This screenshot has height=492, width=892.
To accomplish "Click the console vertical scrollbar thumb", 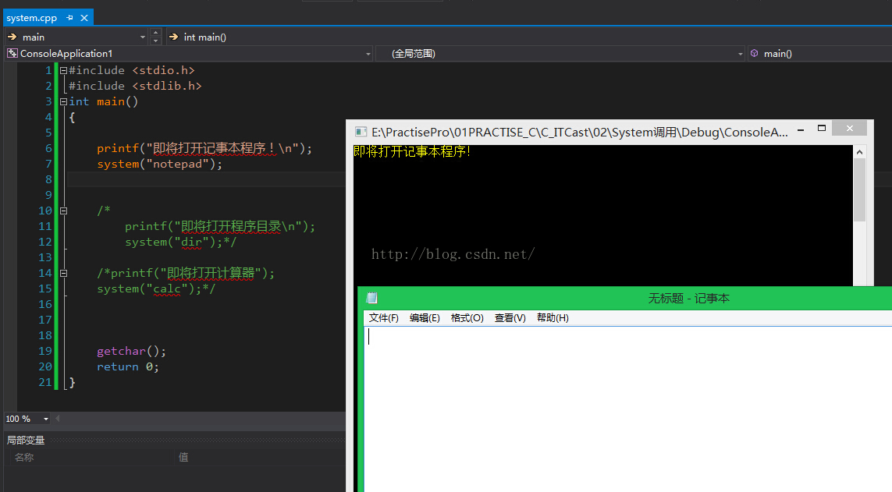I will coord(859,189).
